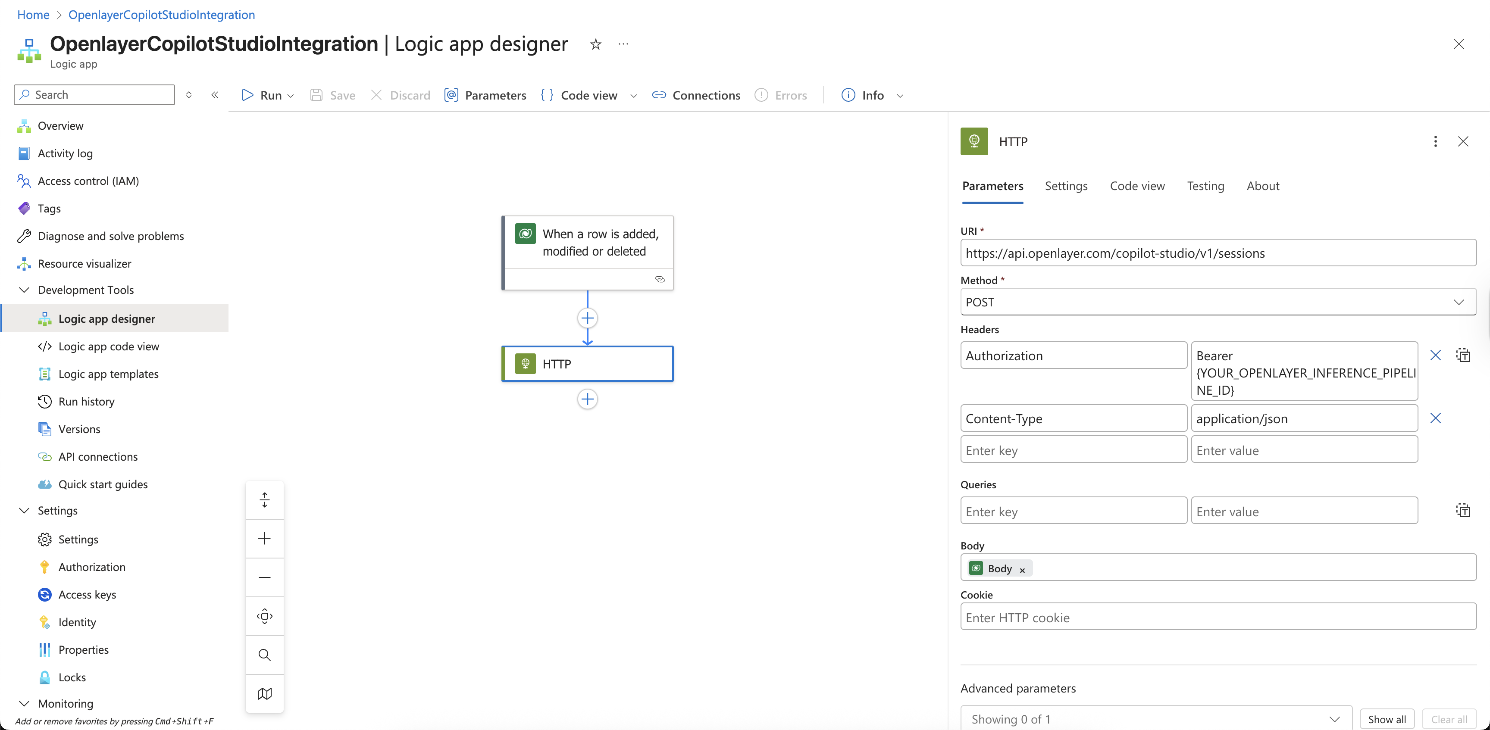
Task: Remove the Content-Type header row
Action: 1436,418
